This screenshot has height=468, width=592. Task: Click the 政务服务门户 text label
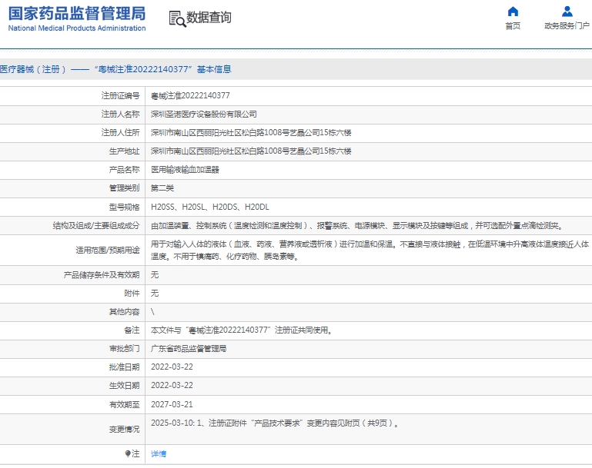coord(567,25)
